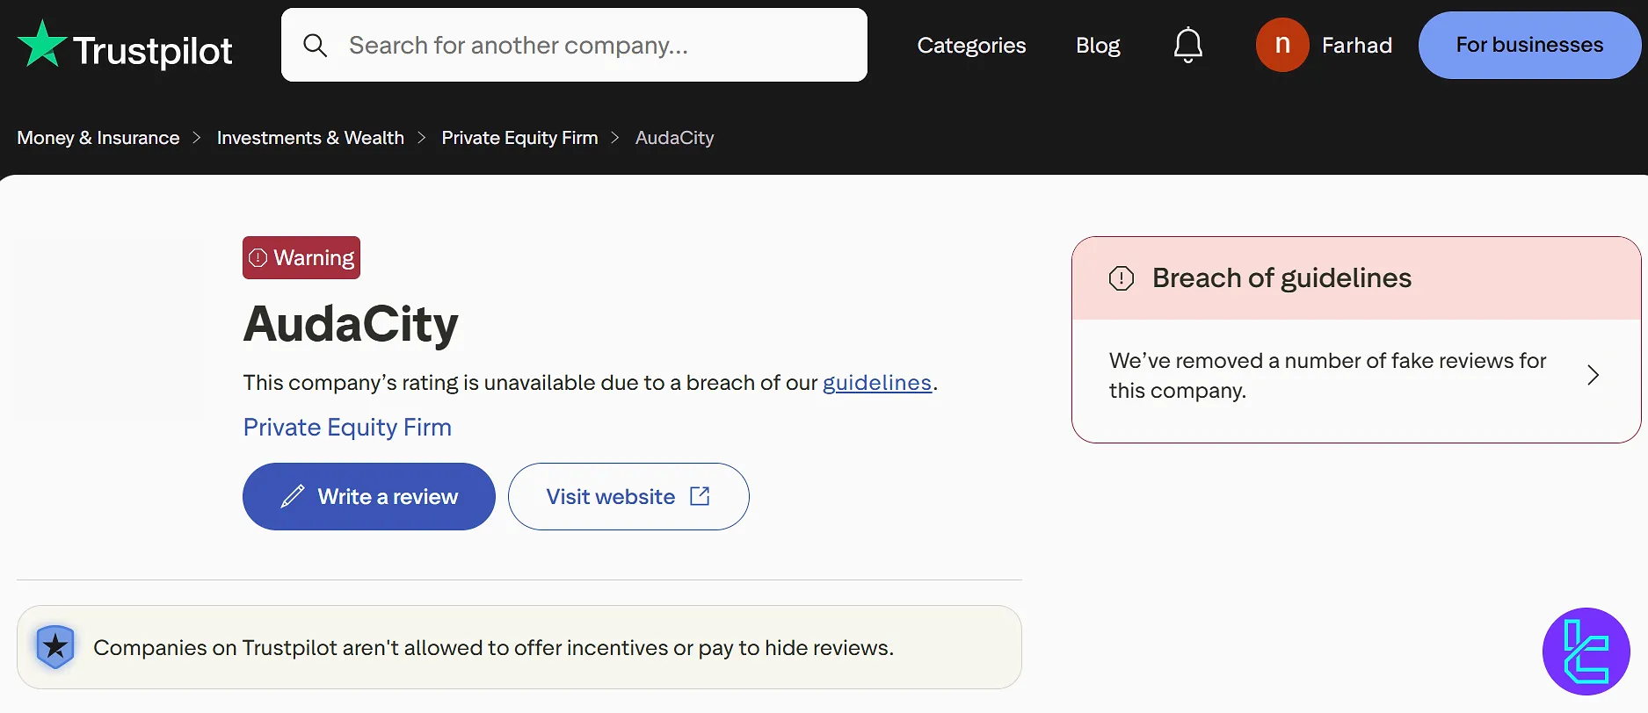Click the For businesses button
1648x713 pixels.
point(1529,45)
